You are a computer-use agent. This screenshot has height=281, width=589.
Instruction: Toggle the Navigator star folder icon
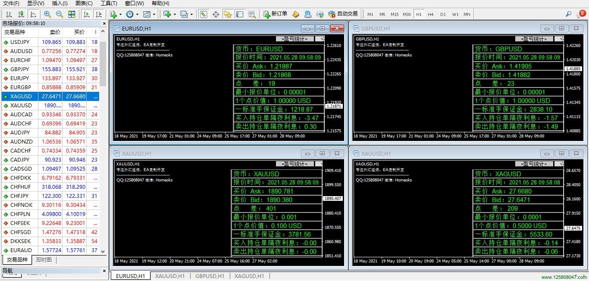tap(228, 14)
